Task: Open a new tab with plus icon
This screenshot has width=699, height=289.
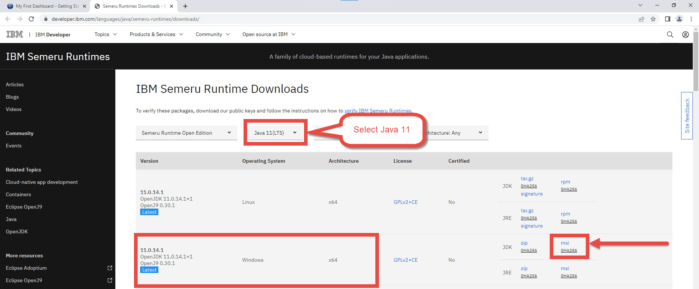Action: tap(185, 6)
